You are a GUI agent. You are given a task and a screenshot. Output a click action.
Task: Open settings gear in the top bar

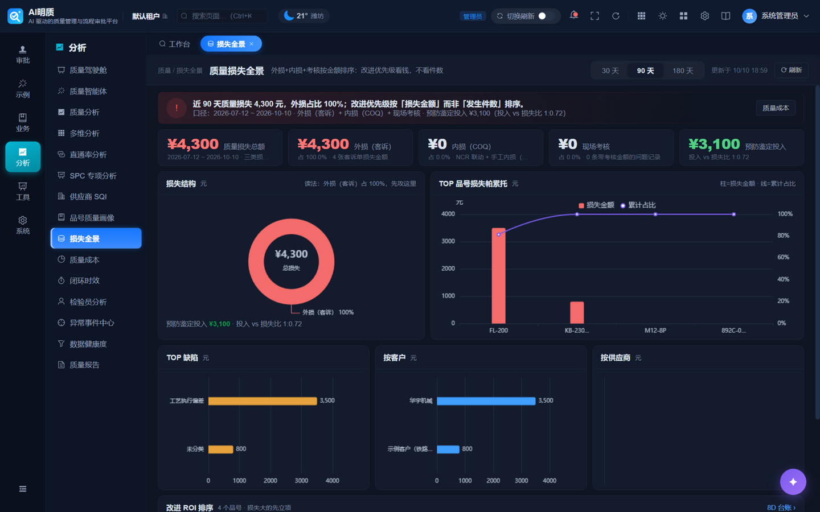click(x=704, y=16)
